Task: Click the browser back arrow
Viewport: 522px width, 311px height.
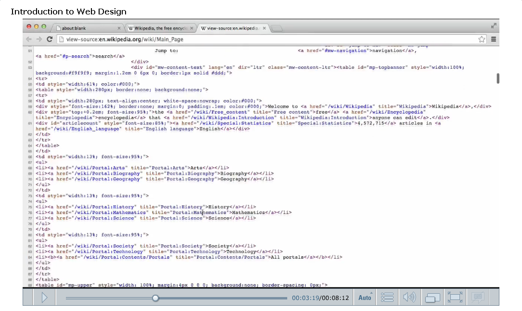Action: pos(29,39)
